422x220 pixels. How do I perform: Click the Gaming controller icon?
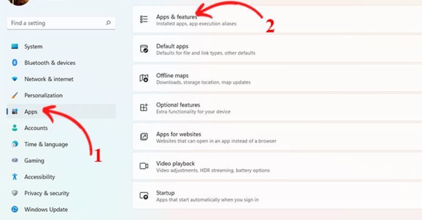tap(15, 161)
